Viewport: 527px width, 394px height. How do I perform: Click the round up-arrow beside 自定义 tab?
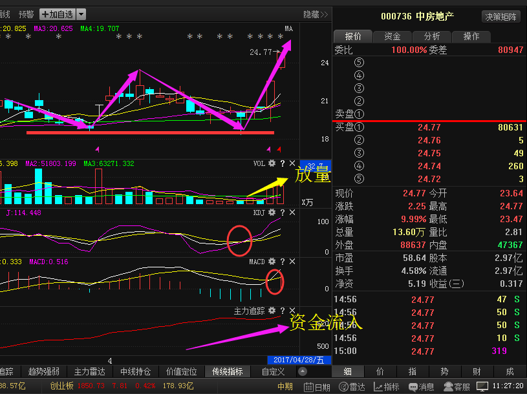click(303, 371)
